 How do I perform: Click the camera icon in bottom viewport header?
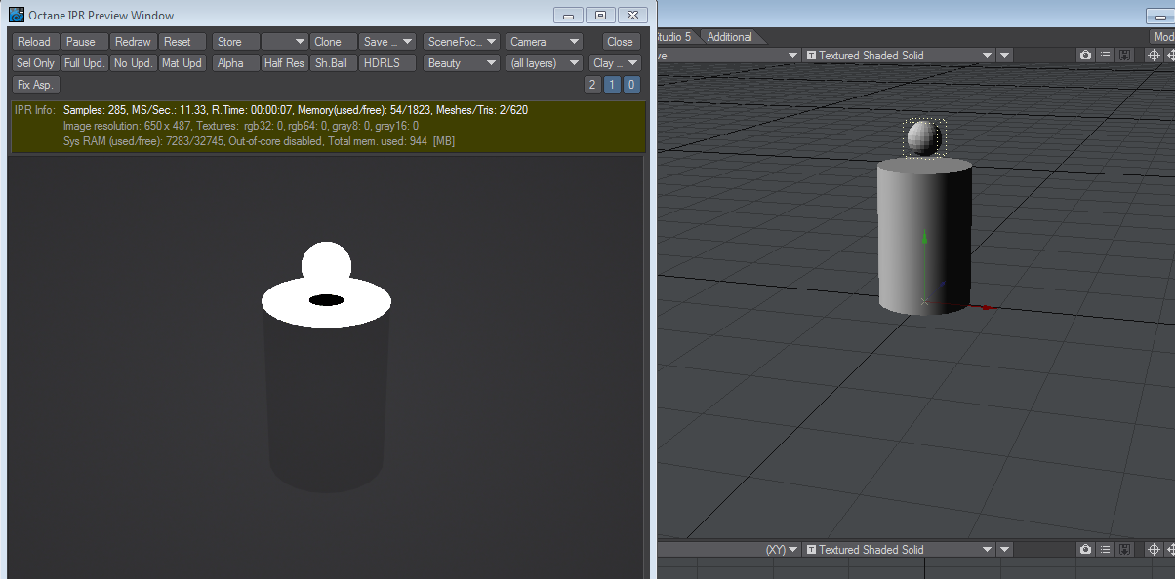(x=1085, y=550)
